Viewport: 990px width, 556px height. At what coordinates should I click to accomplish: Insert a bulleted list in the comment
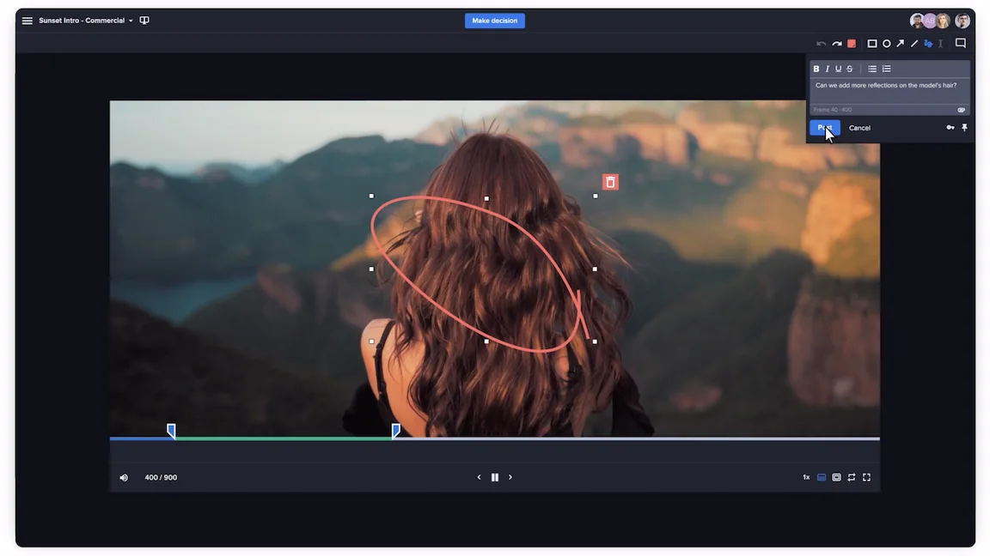[x=872, y=69]
